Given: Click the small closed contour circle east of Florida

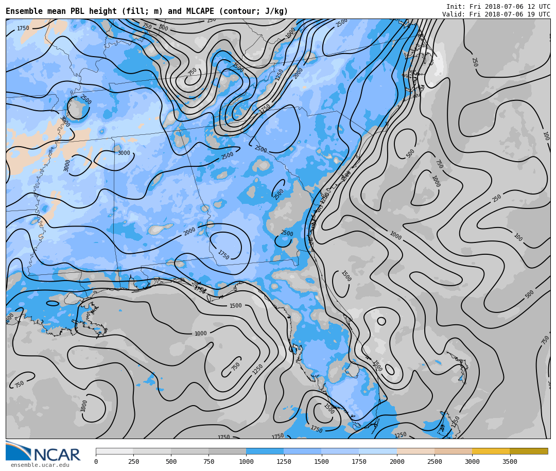Looking at the screenshot, I should (x=381, y=321).
